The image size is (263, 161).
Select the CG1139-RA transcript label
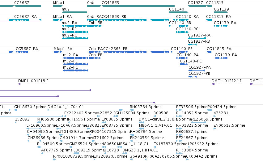click(225, 23)
